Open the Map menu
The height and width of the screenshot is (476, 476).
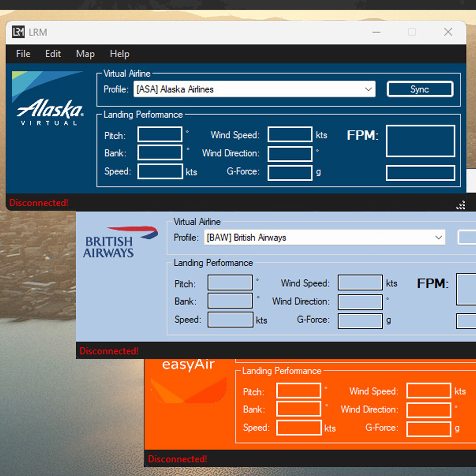(85, 54)
